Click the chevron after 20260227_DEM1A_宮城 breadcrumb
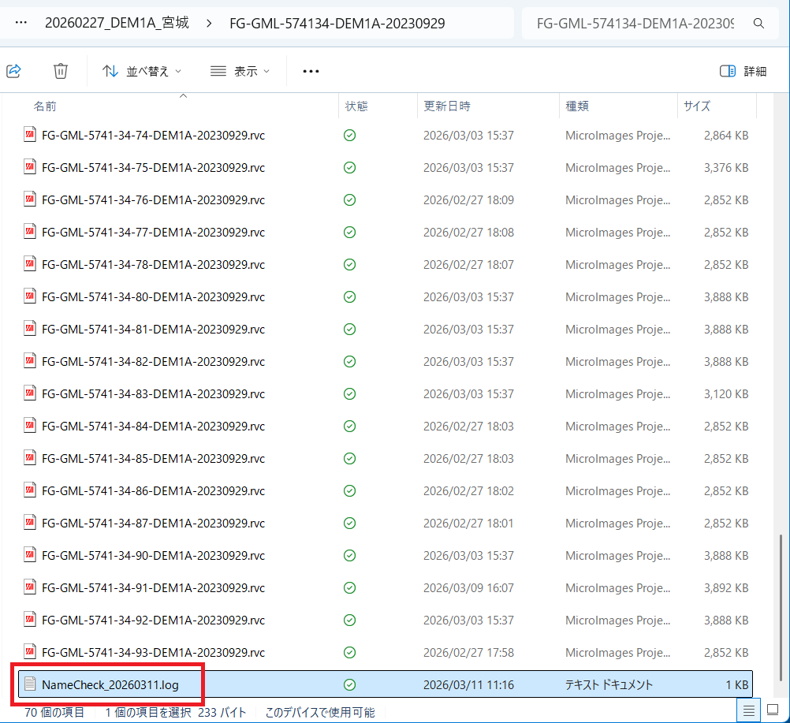The height and width of the screenshot is (723, 790). coord(209,24)
